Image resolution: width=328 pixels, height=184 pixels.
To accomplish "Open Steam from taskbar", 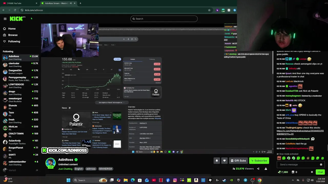I will click(x=224, y=180).
